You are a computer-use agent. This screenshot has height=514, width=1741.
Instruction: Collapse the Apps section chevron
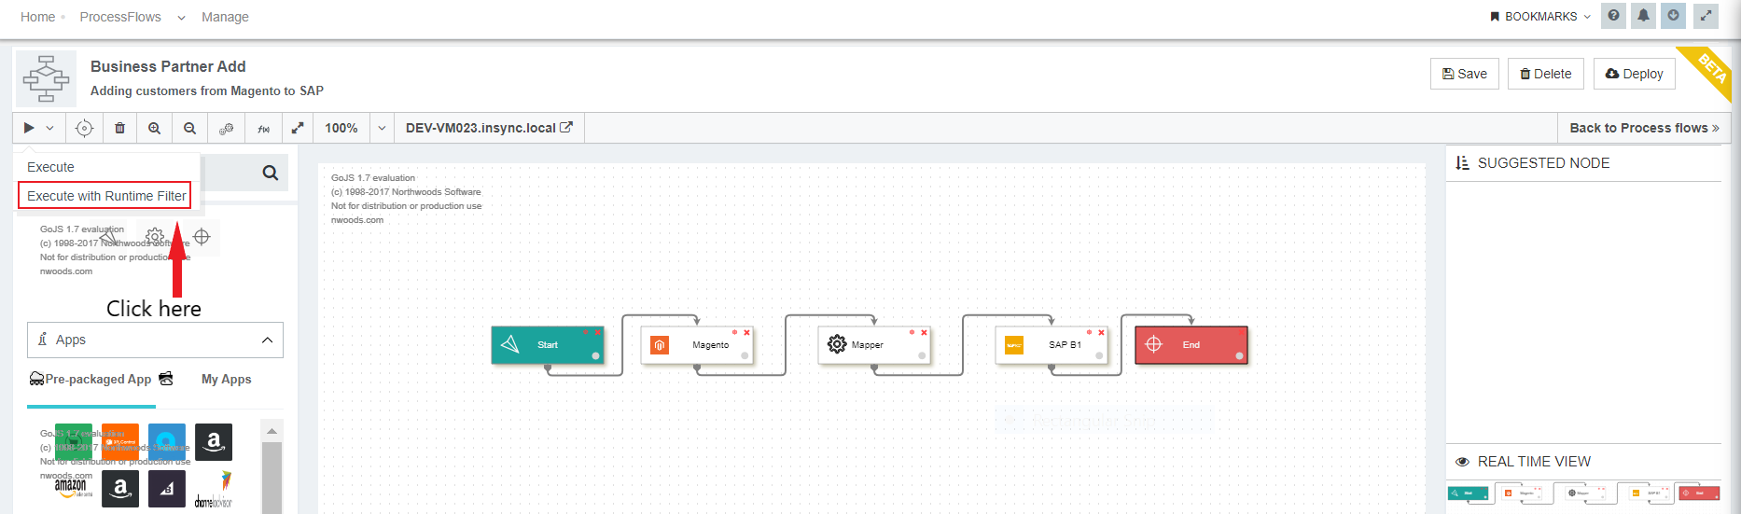point(267,340)
